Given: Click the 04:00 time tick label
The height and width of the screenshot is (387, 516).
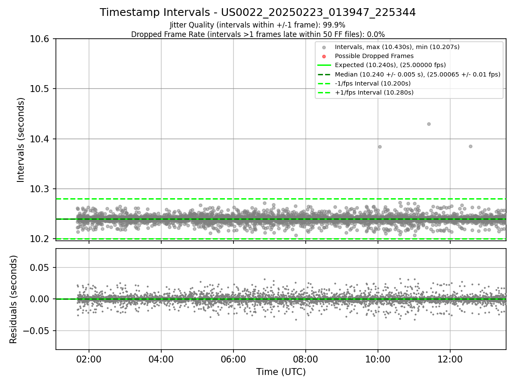Looking at the screenshot, I should 161,359.
